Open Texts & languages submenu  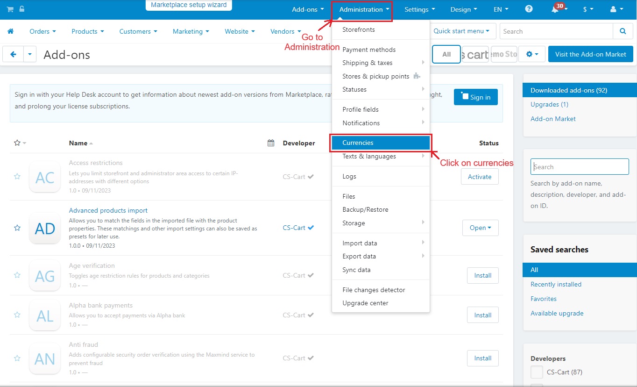[381, 156]
